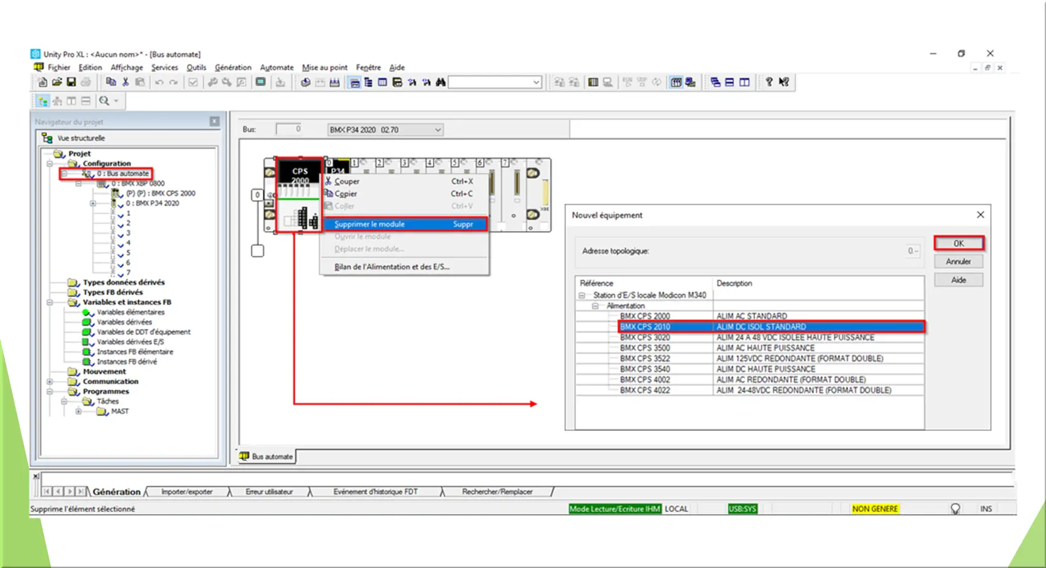The height and width of the screenshot is (568, 1046).
Task: Select BMX CPS 4002 row
Action: (x=750, y=380)
